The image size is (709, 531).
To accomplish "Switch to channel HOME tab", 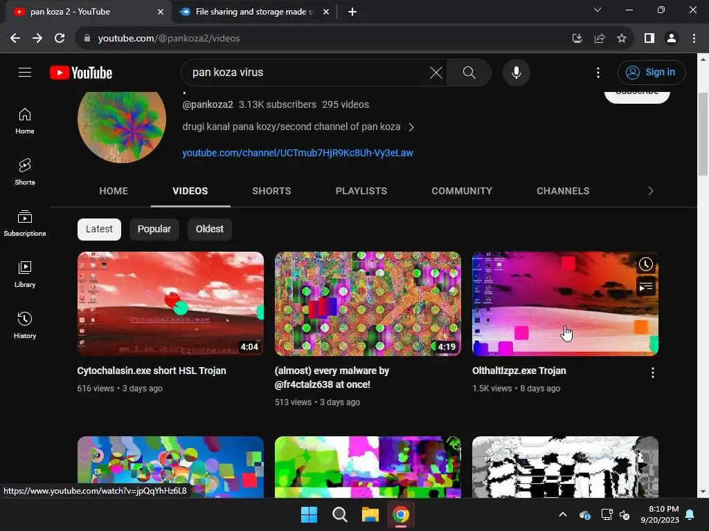I will click(x=114, y=191).
